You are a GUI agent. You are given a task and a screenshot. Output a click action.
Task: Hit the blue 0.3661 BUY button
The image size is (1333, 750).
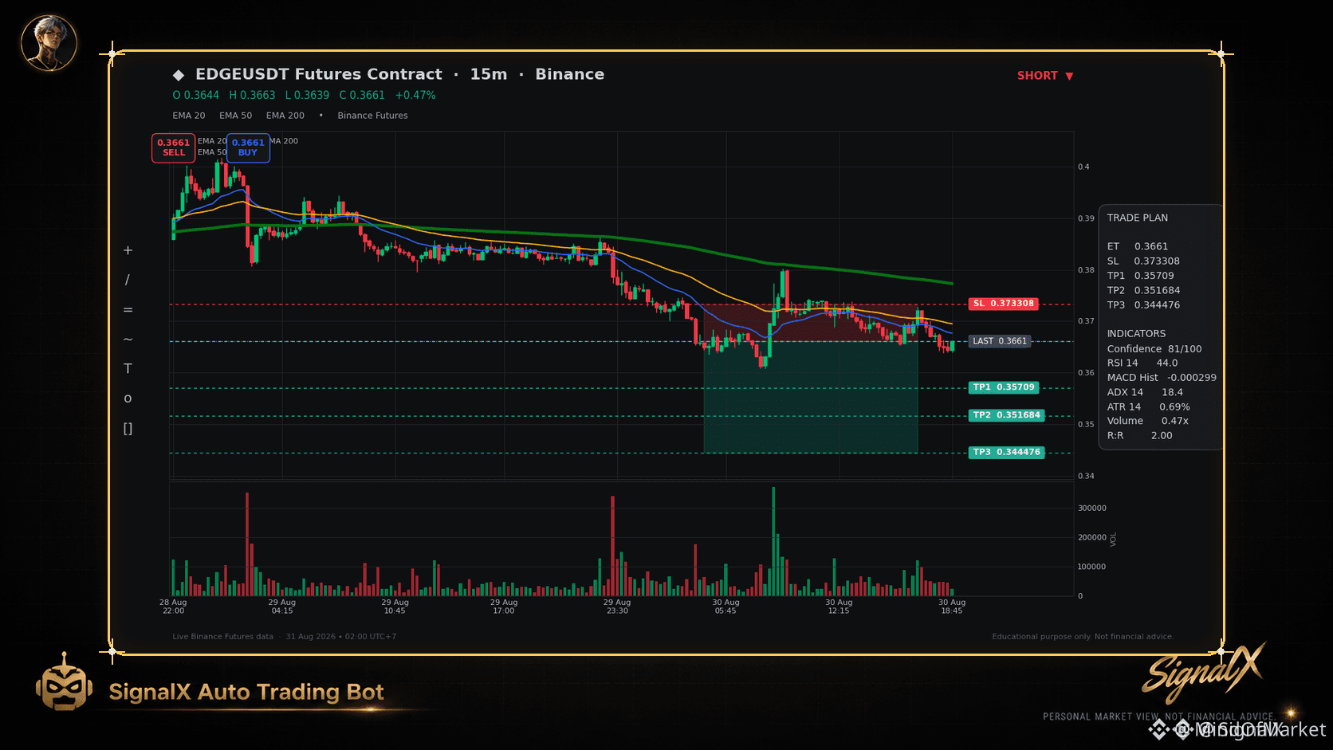pos(248,147)
